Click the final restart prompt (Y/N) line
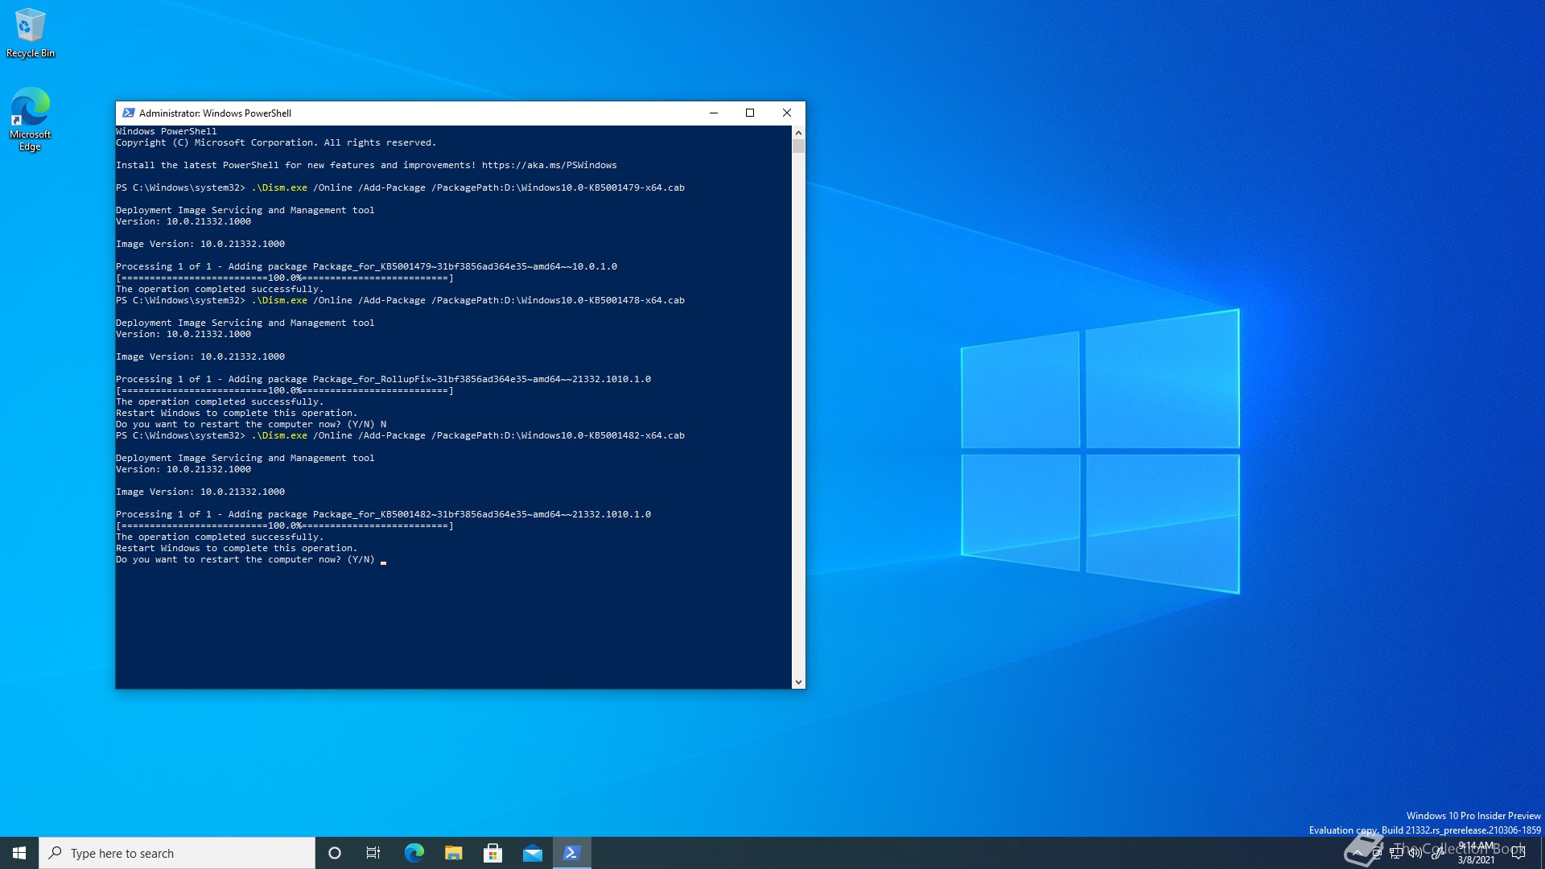Image resolution: width=1545 pixels, height=869 pixels. click(x=245, y=559)
